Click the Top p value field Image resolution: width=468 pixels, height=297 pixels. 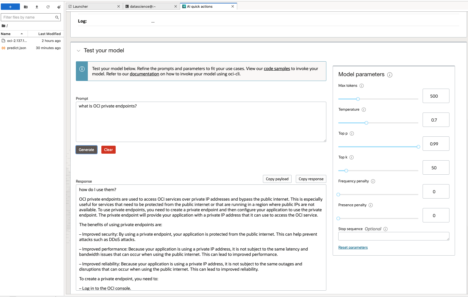[436, 144]
